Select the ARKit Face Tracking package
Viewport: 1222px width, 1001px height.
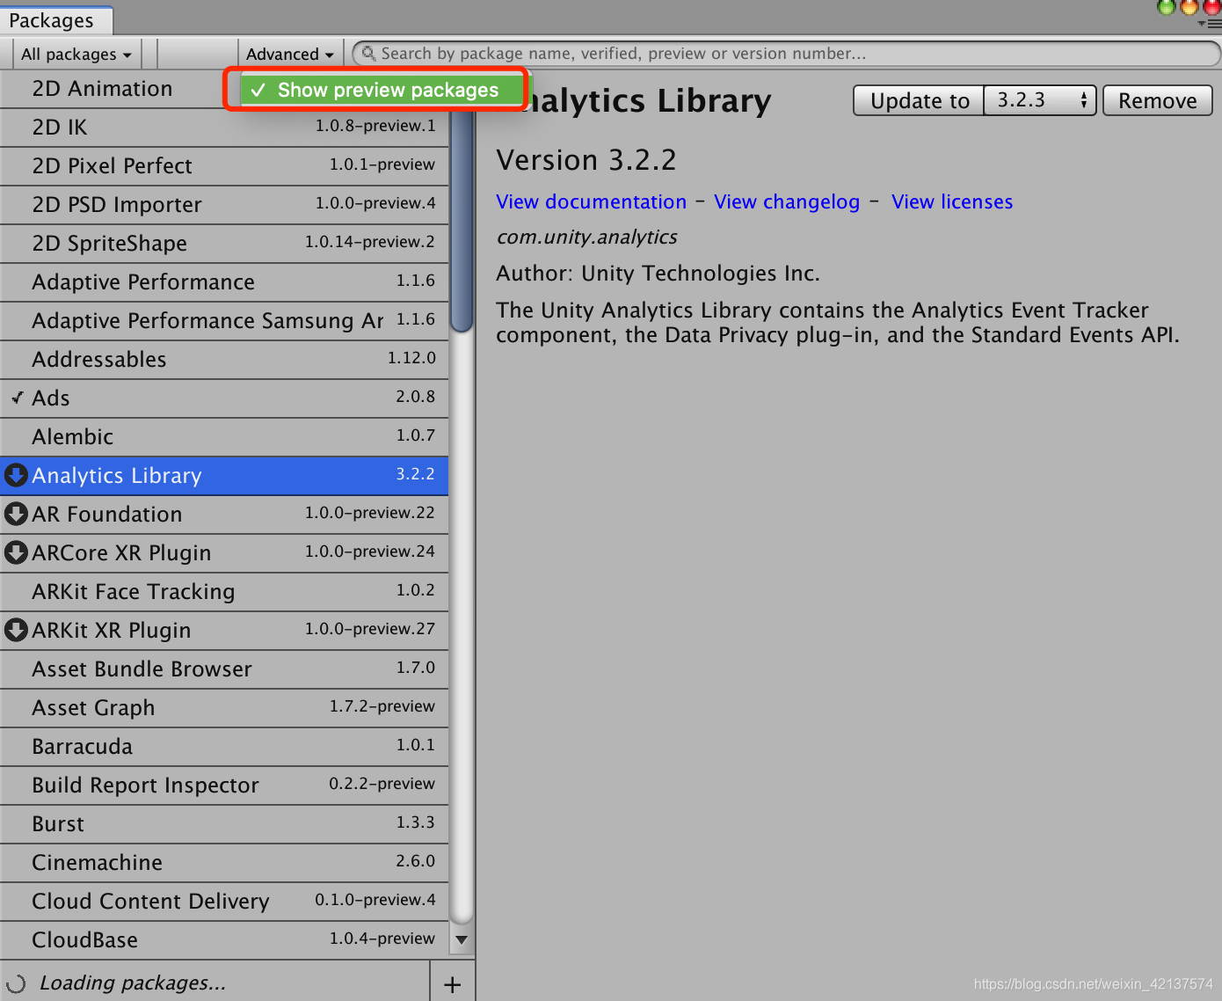click(224, 592)
